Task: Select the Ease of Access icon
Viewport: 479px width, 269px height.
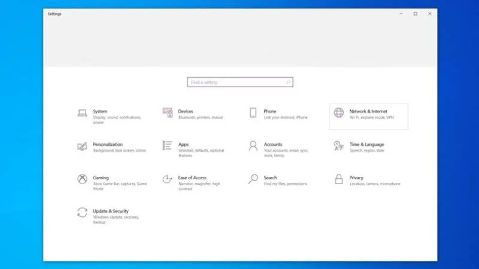Action: click(167, 179)
